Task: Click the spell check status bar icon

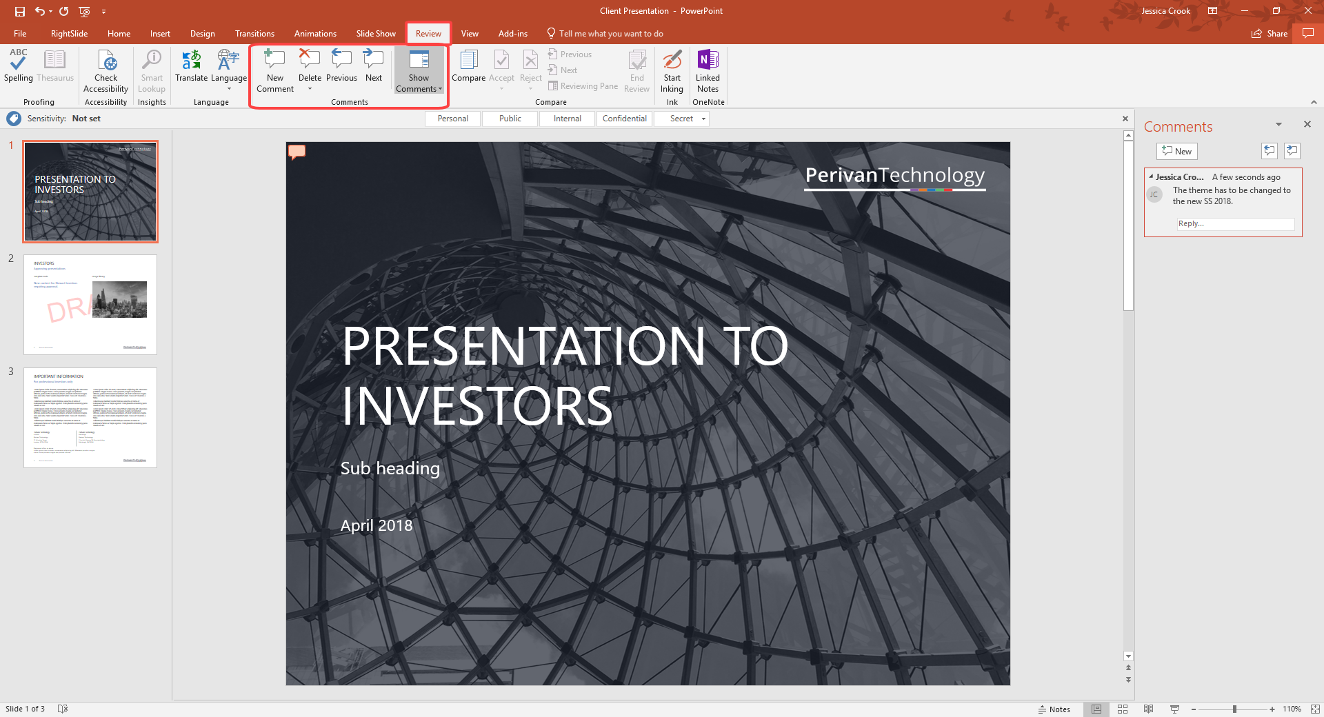Action: (63, 709)
